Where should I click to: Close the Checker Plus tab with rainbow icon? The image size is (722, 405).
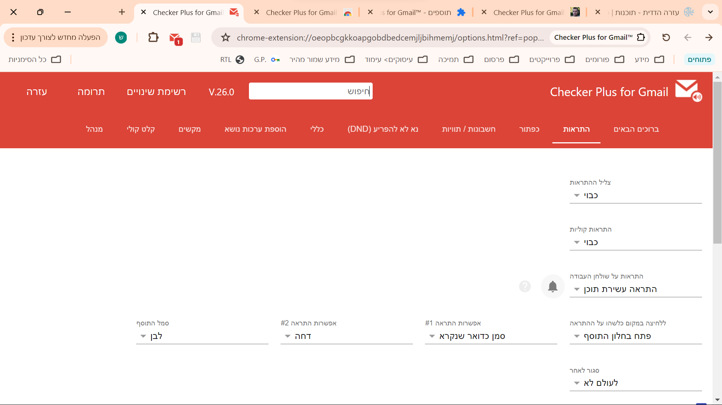click(256, 12)
